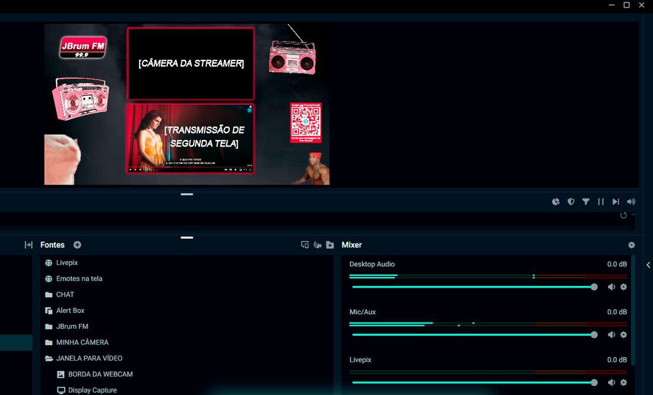Expand the CHAT folder in Fontes

(x=49, y=295)
